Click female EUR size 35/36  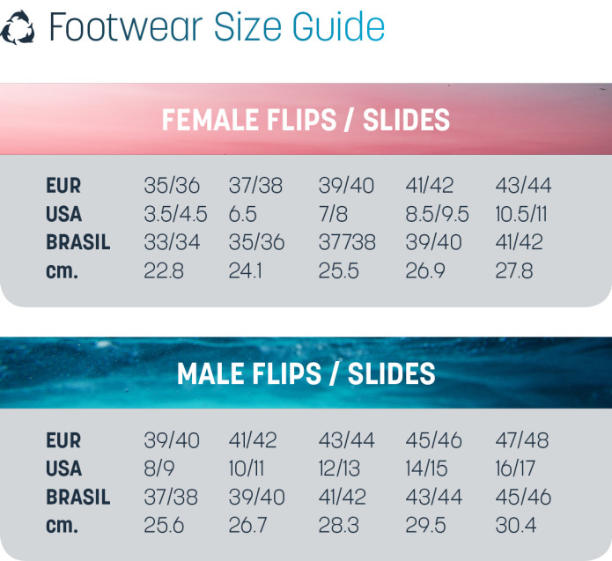pos(172,186)
